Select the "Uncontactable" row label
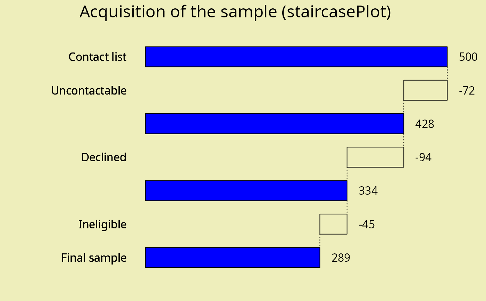 click(89, 90)
